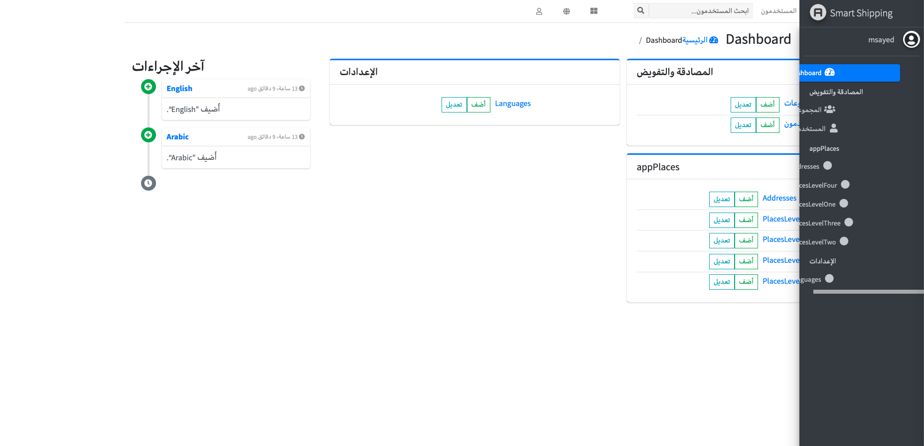Viewport: 924px width, 446px height.
Task: Click the المصادقة والتفويض card heading
Action: click(675, 72)
